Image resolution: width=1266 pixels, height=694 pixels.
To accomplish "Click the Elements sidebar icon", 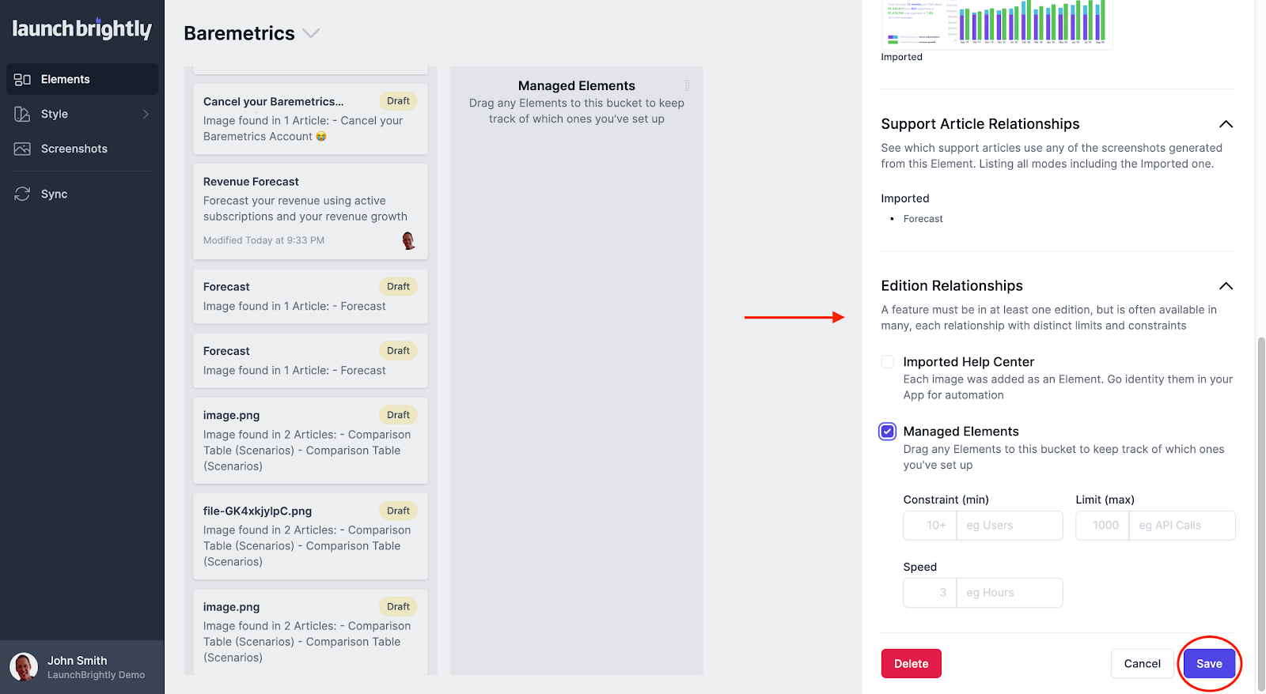I will point(22,79).
